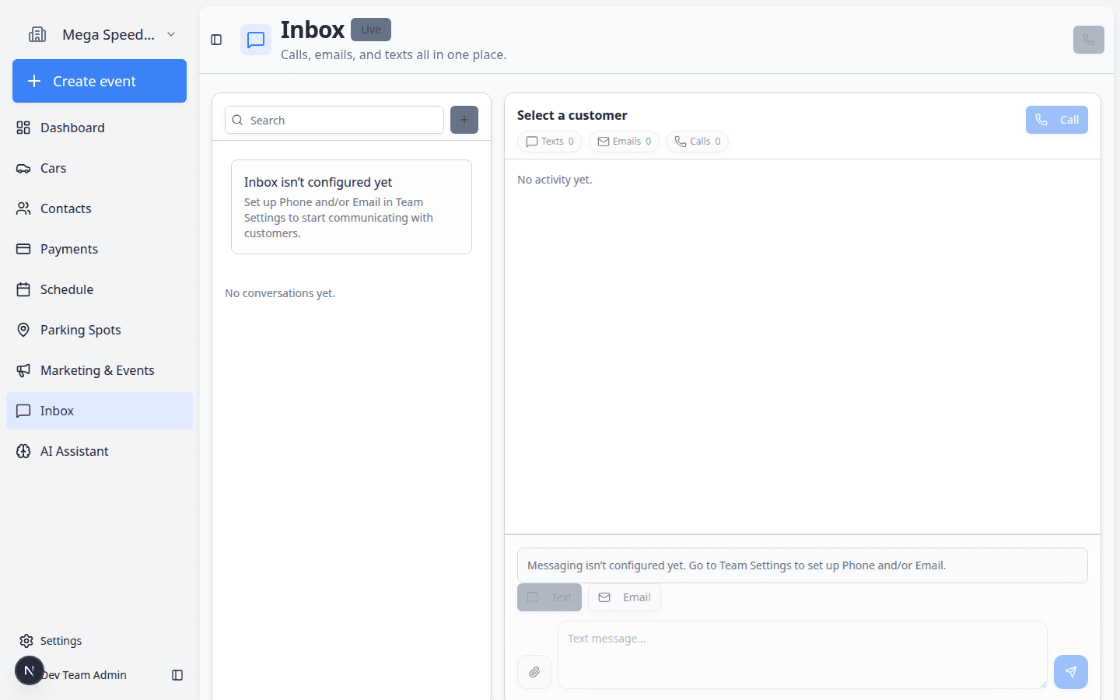1120x700 pixels.
Task: Click the Call button
Action: click(1057, 120)
